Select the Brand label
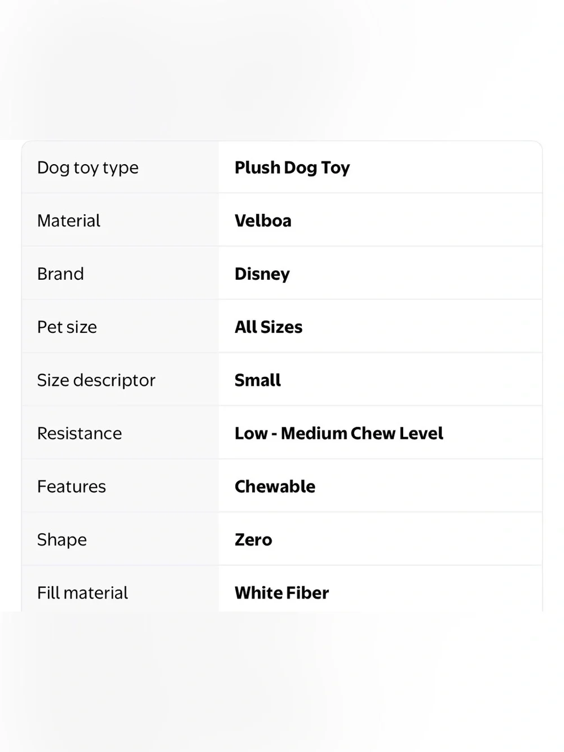 coord(60,274)
